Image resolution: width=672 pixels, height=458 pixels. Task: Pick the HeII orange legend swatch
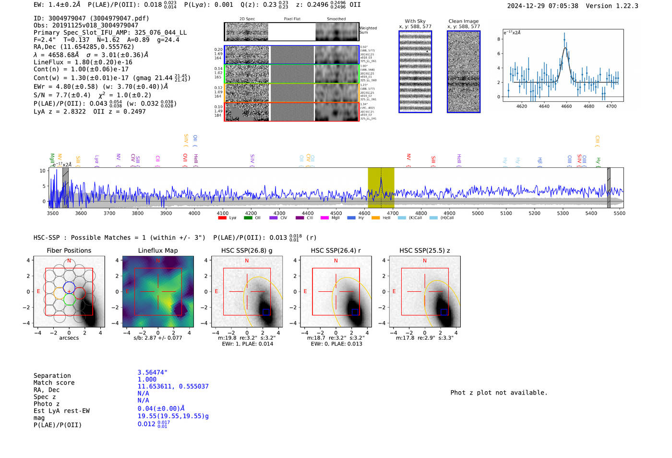[x=376, y=218]
